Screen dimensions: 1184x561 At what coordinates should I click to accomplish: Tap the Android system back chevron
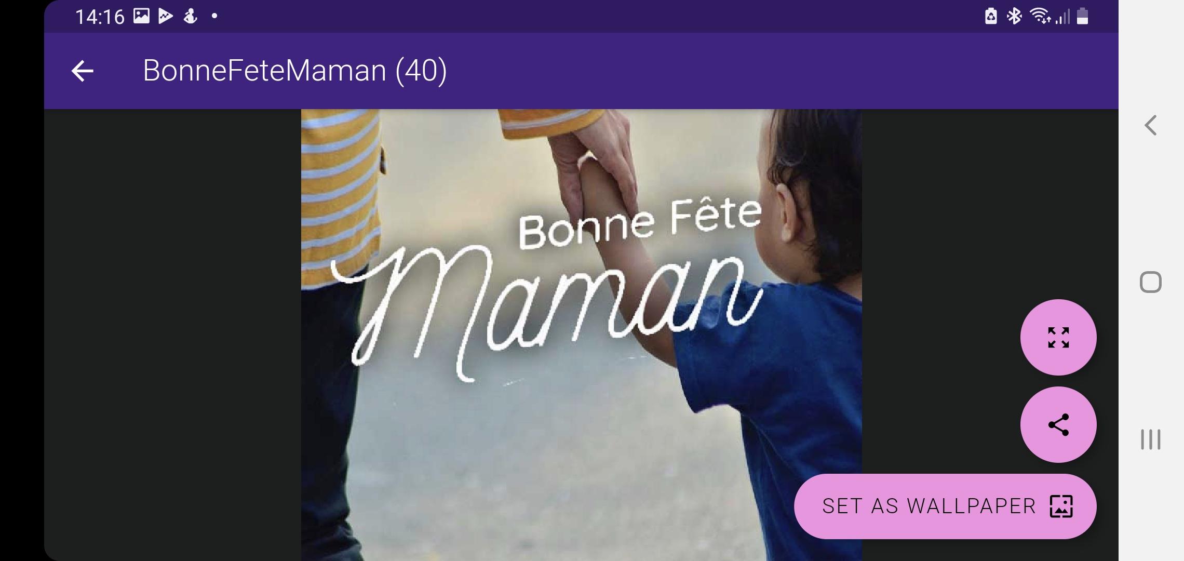[x=1151, y=125]
